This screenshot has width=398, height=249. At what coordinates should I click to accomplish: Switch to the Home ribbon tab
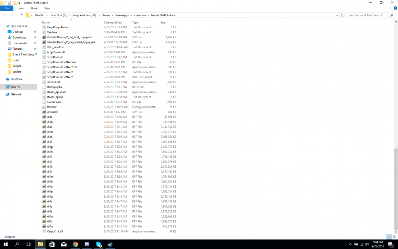tap(20, 8)
